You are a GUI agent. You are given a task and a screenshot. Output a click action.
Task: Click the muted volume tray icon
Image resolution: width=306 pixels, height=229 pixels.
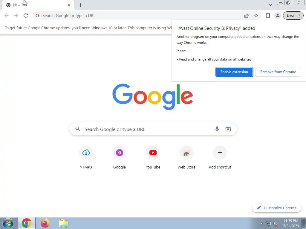(x=276, y=223)
